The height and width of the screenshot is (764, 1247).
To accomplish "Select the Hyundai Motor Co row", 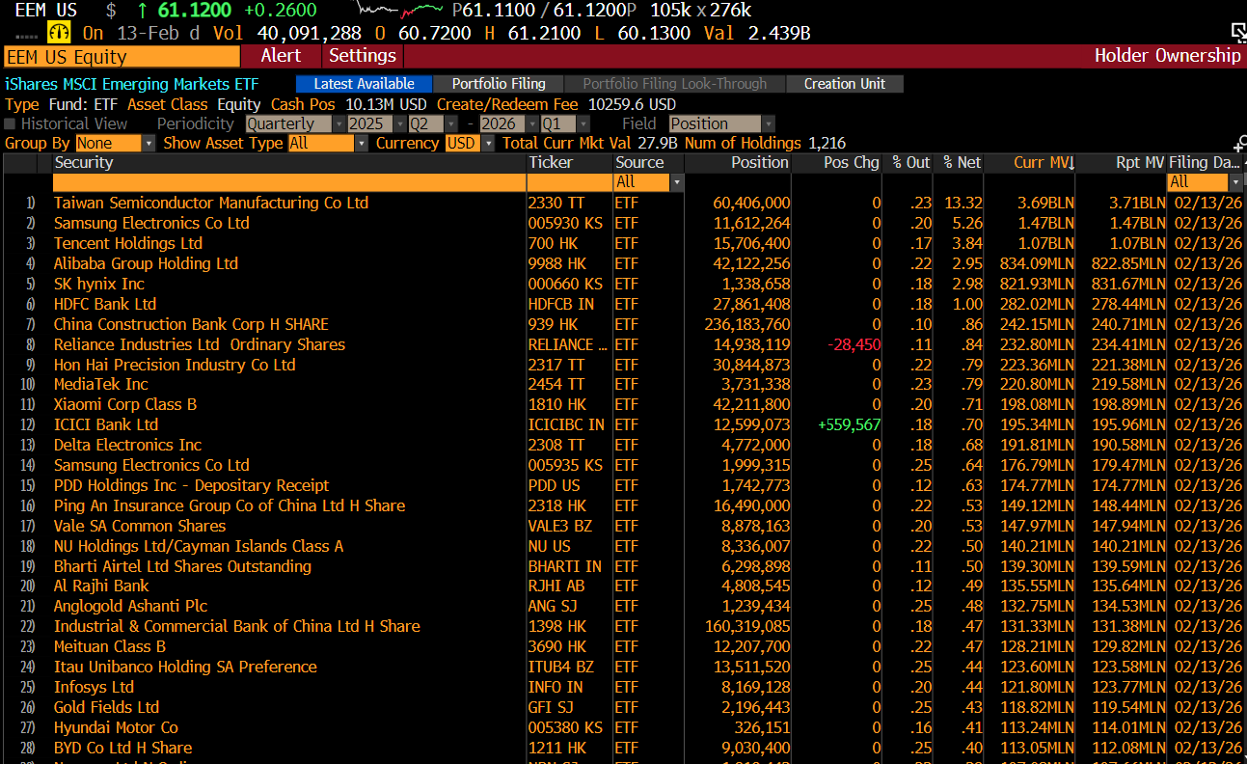I will [623, 727].
